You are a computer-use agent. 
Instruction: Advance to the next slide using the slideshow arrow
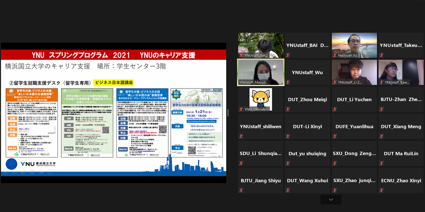point(14,171)
